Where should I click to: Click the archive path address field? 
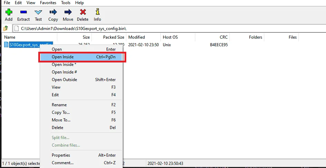[x=169, y=28]
